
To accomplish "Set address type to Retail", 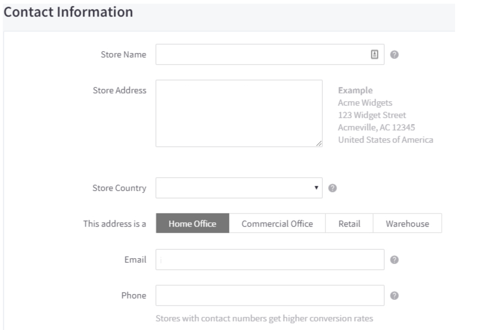I will (x=349, y=223).
